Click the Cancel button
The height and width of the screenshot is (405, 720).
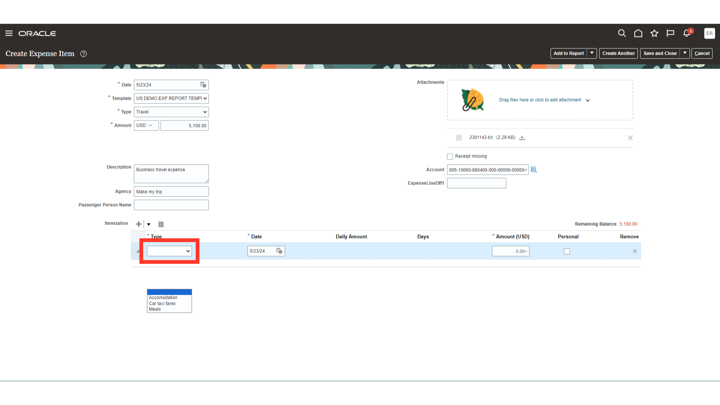pyautogui.click(x=702, y=53)
